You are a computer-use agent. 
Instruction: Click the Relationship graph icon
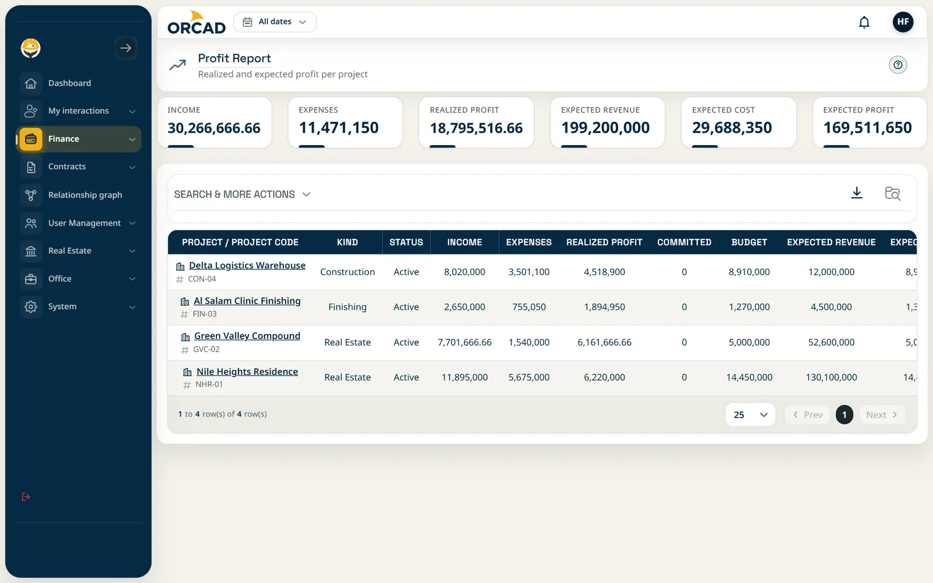(31, 195)
